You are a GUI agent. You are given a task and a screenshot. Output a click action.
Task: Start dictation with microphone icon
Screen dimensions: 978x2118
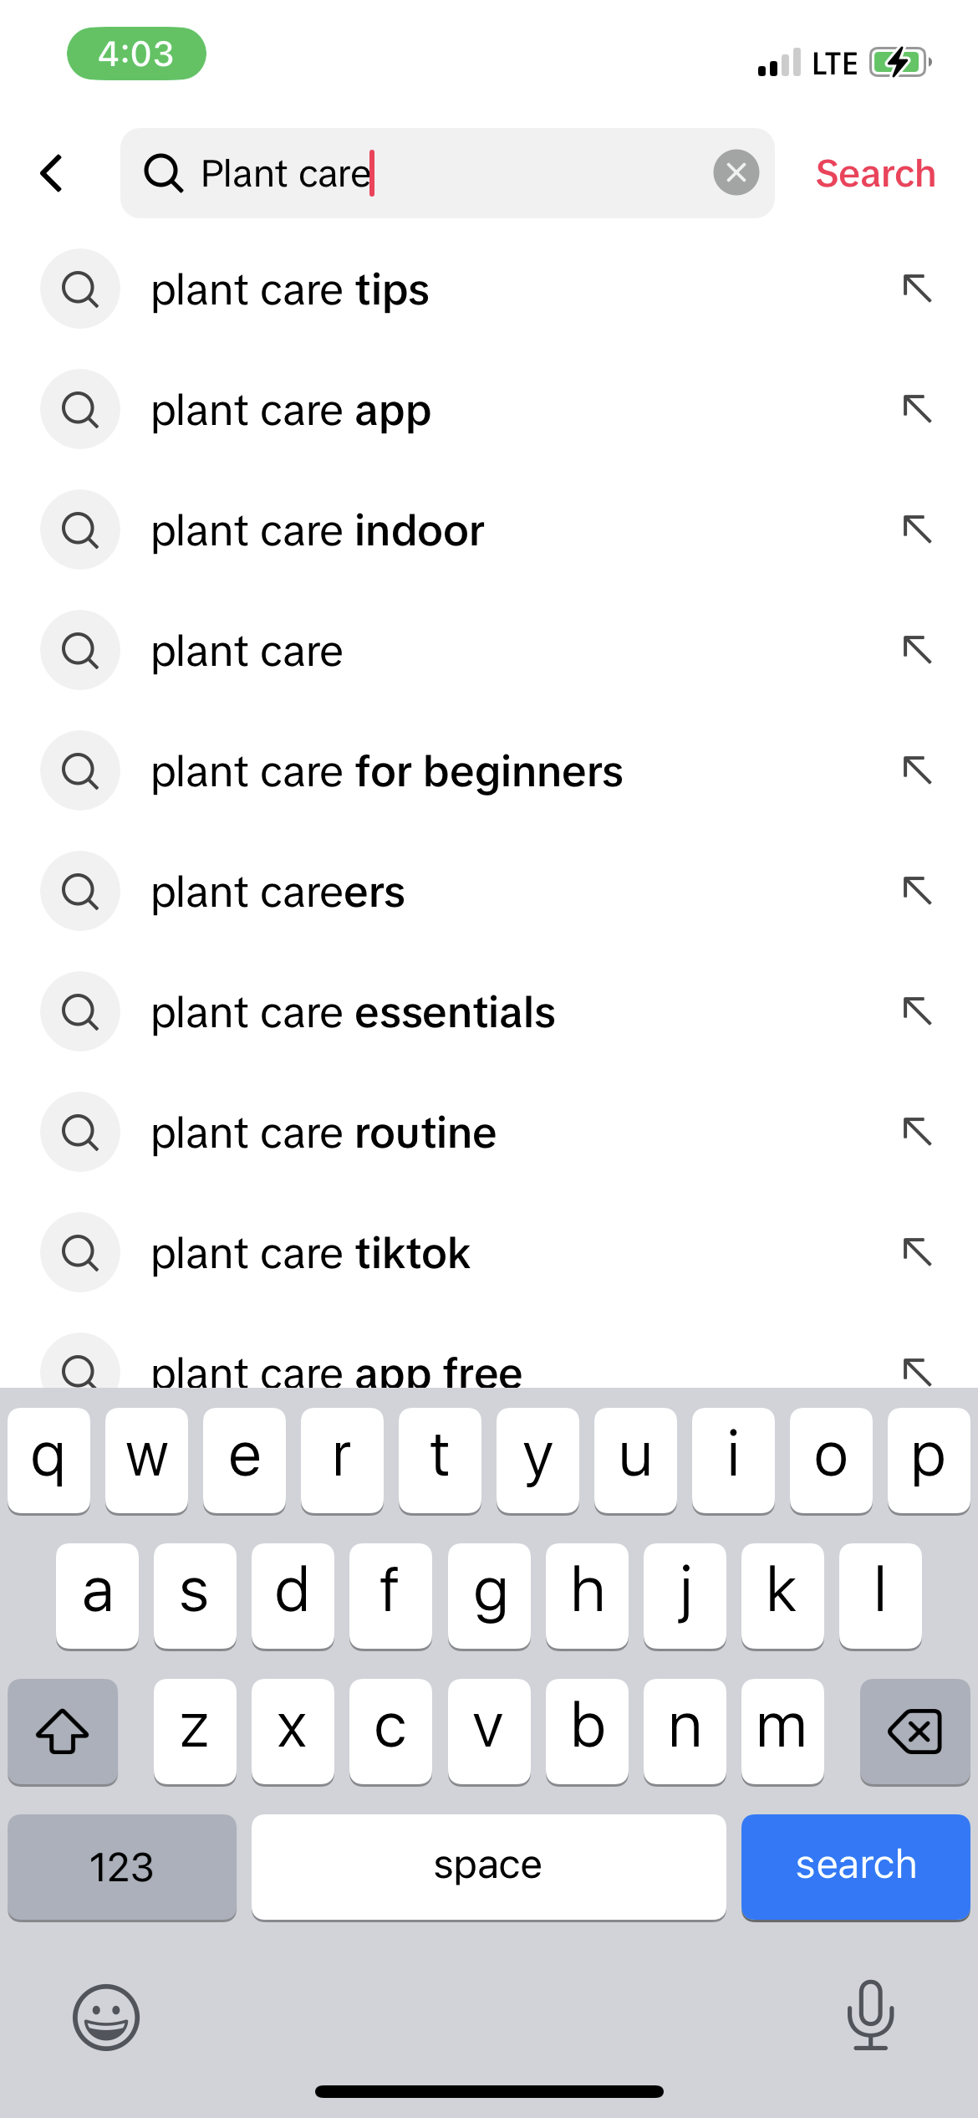[x=870, y=2015]
